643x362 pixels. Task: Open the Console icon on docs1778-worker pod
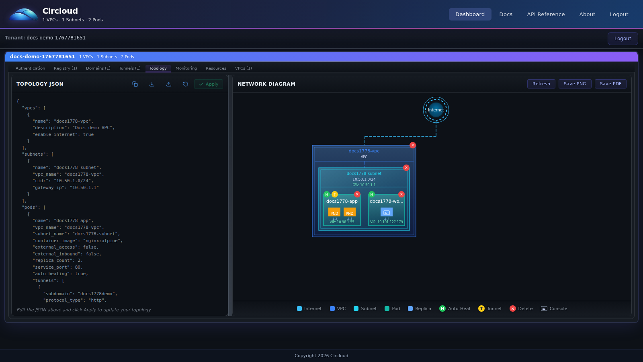point(386,212)
